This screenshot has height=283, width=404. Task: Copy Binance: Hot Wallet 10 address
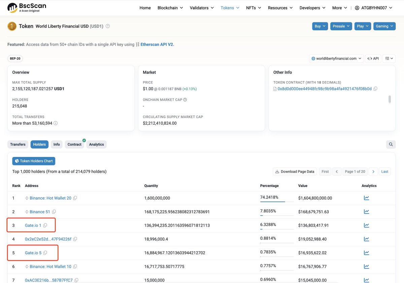[75, 266]
